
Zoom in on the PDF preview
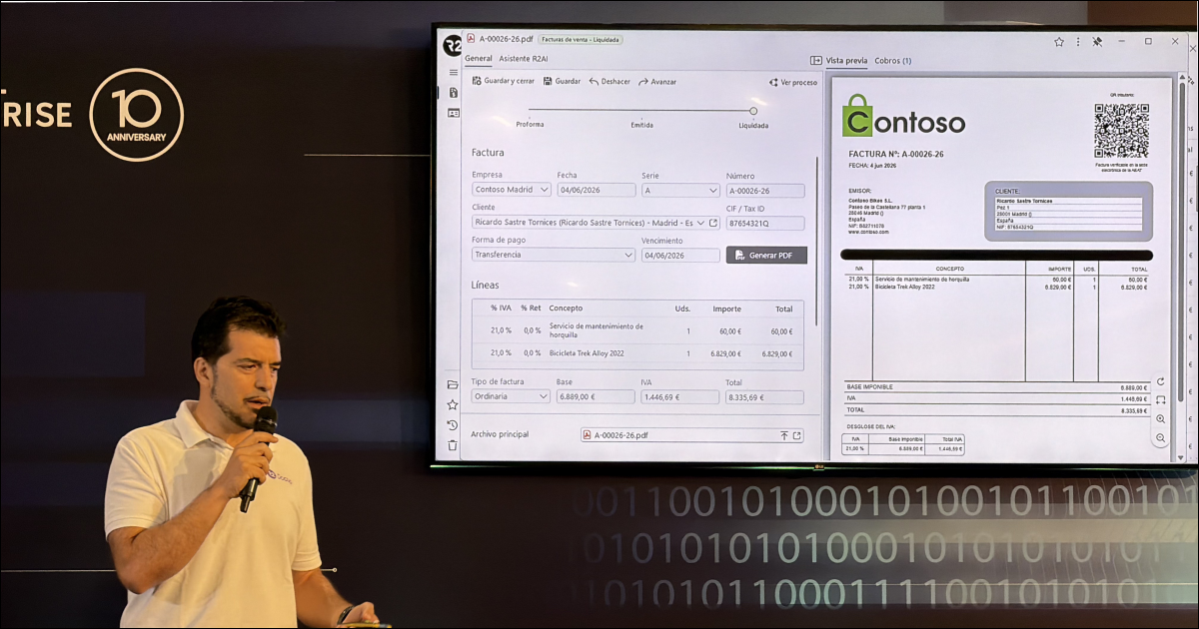pyautogui.click(x=1160, y=419)
